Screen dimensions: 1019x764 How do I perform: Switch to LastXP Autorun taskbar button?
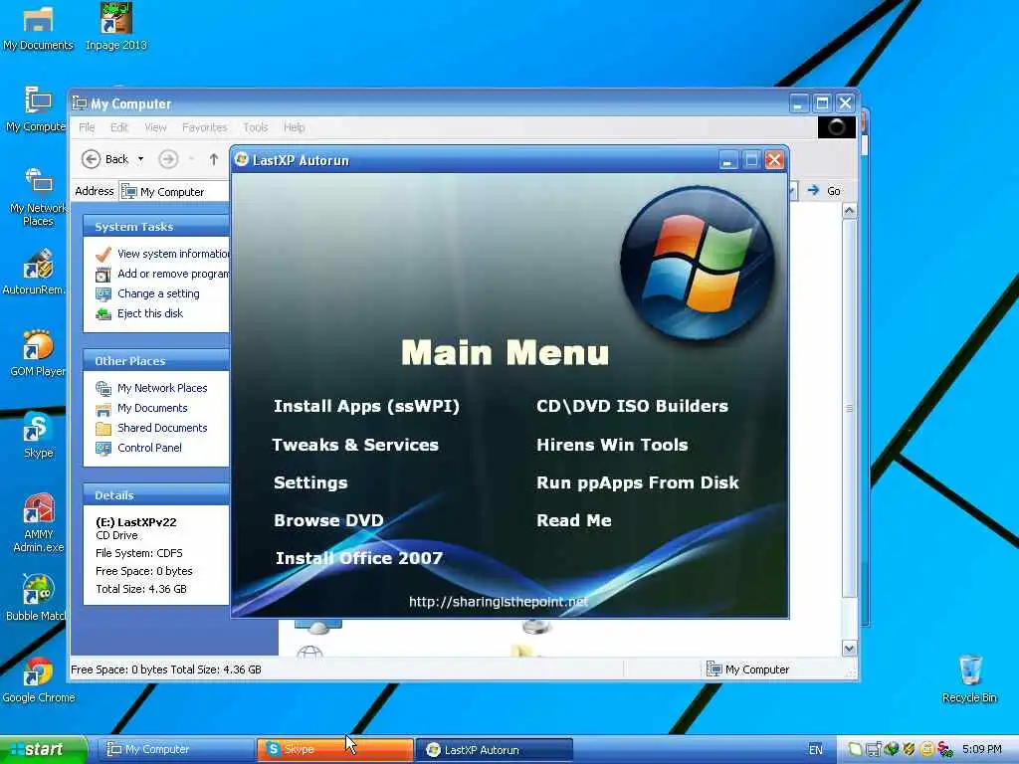point(494,750)
